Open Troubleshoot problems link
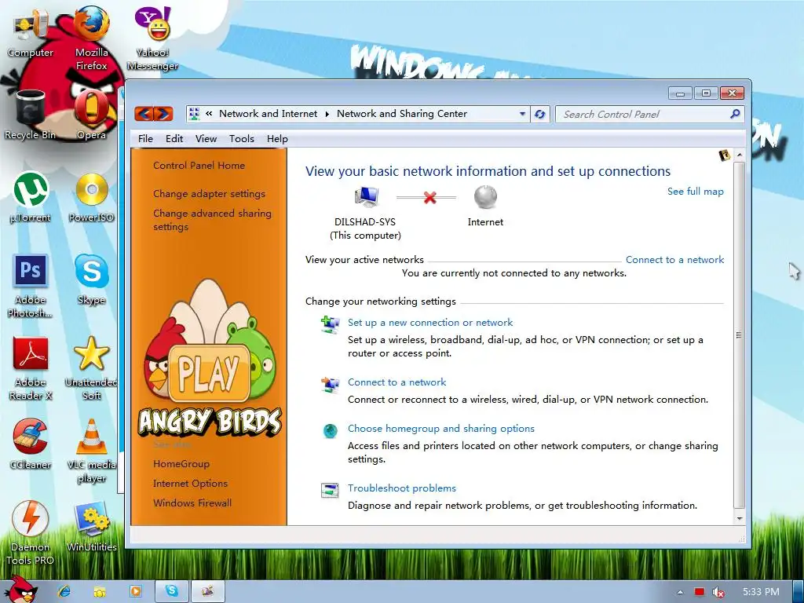Screen dimensions: 804x603 pyautogui.click(x=402, y=488)
